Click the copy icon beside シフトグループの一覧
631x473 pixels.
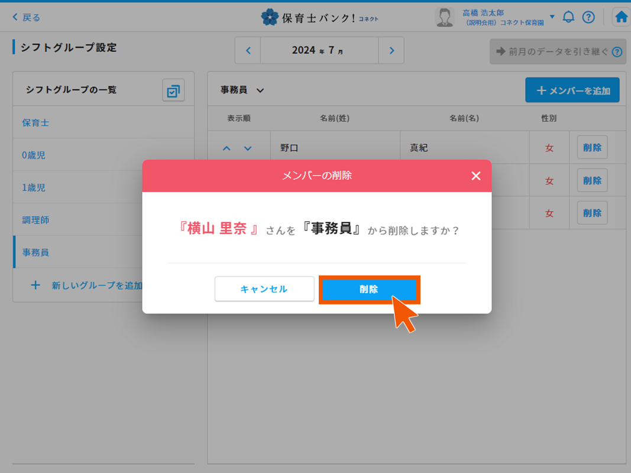coord(173,89)
